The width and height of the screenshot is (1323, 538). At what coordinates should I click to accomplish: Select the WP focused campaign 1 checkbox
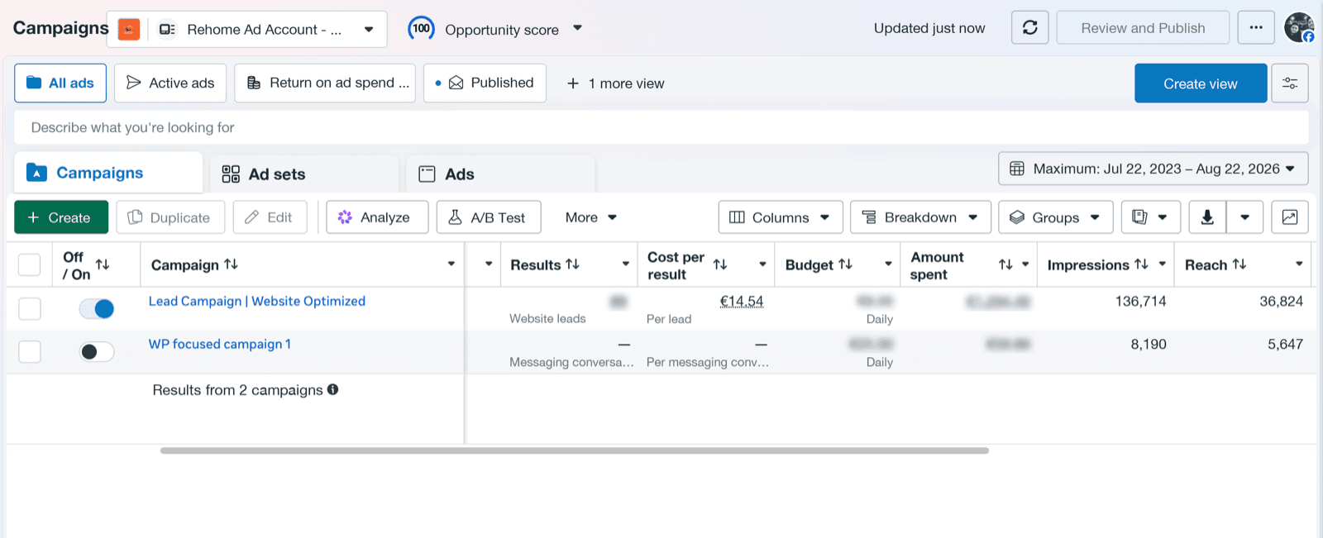coord(30,351)
